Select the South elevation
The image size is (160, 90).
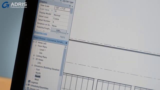pyautogui.click(x=37, y=76)
